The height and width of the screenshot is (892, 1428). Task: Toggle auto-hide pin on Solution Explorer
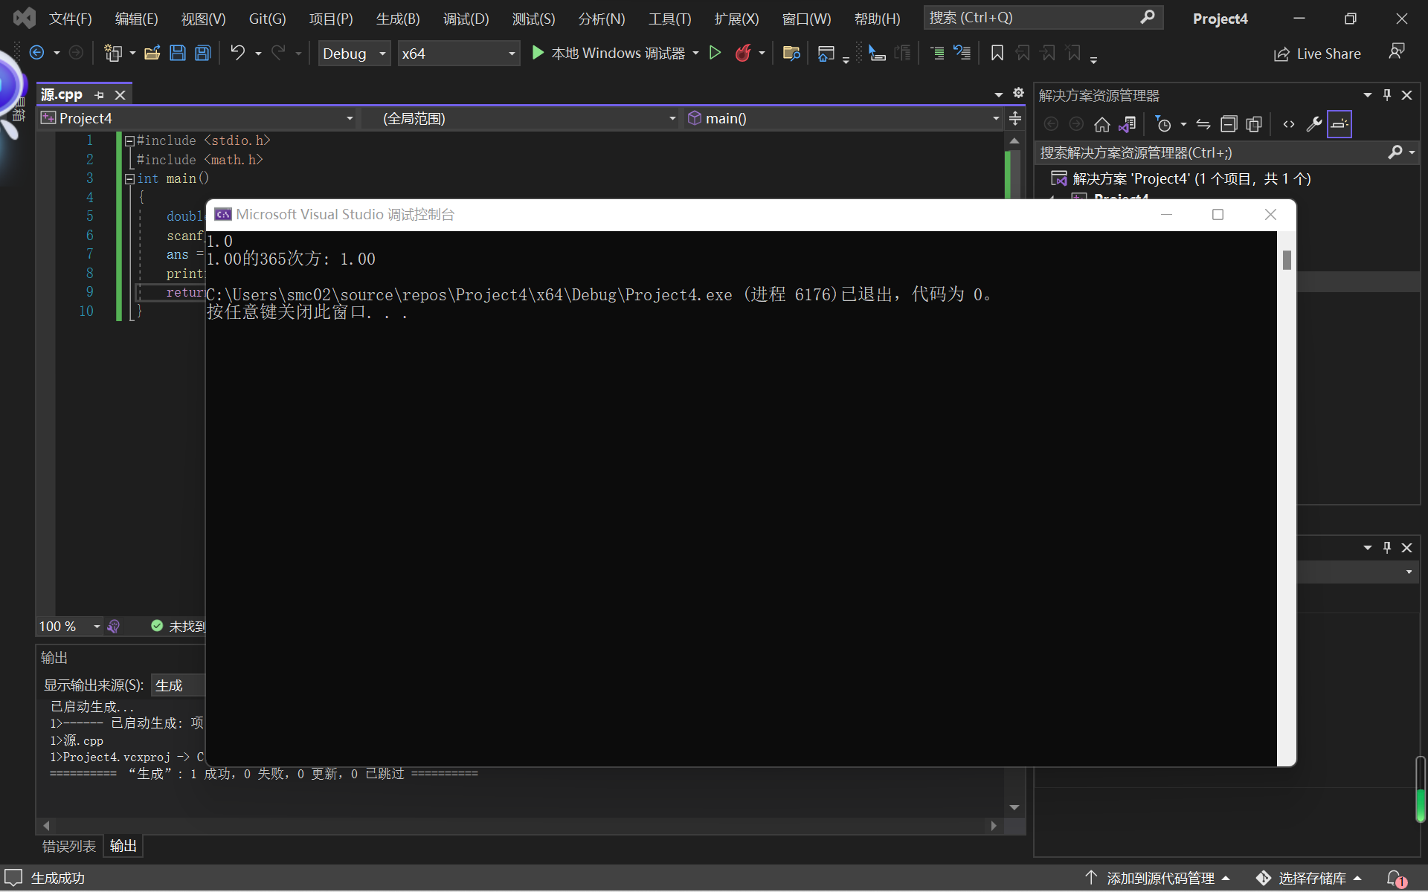tap(1387, 95)
